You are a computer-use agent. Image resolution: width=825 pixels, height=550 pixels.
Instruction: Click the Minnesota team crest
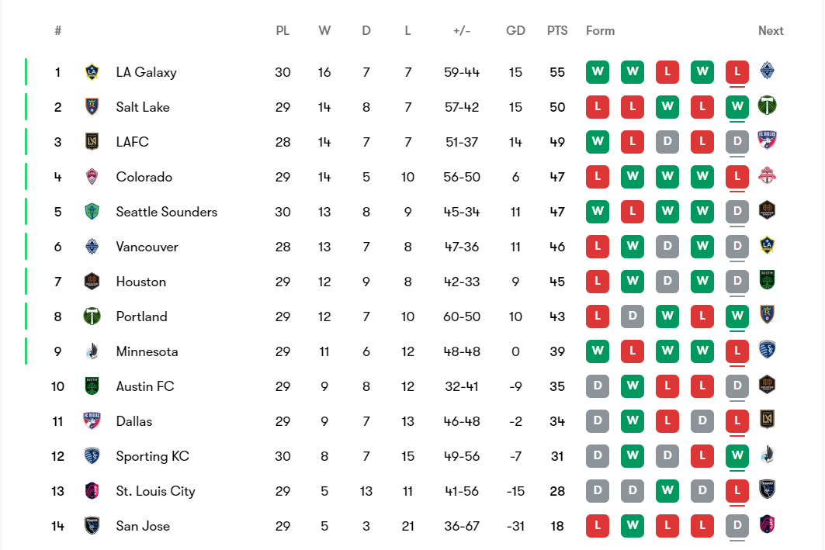92,351
